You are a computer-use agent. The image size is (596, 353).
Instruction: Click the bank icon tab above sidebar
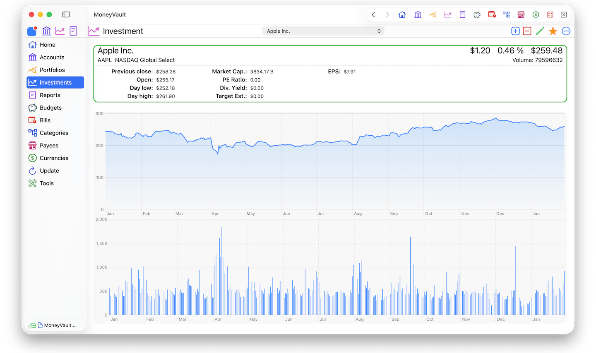(x=46, y=31)
